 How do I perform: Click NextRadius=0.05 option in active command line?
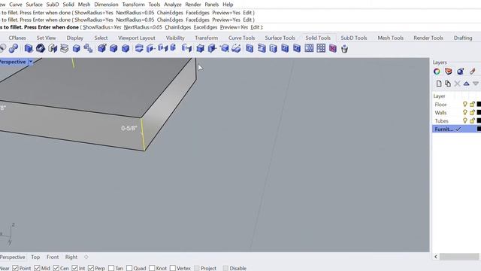(x=143, y=27)
